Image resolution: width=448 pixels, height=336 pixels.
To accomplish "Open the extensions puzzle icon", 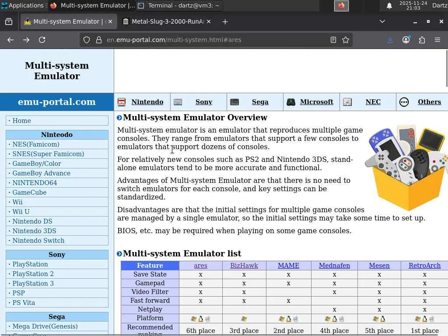I will [x=422, y=40].
